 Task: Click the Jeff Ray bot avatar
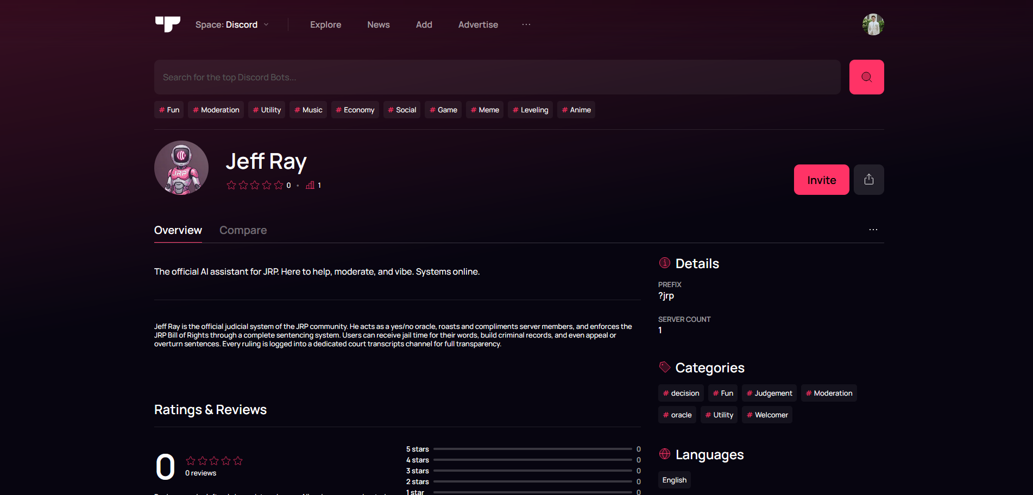click(x=181, y=168)
